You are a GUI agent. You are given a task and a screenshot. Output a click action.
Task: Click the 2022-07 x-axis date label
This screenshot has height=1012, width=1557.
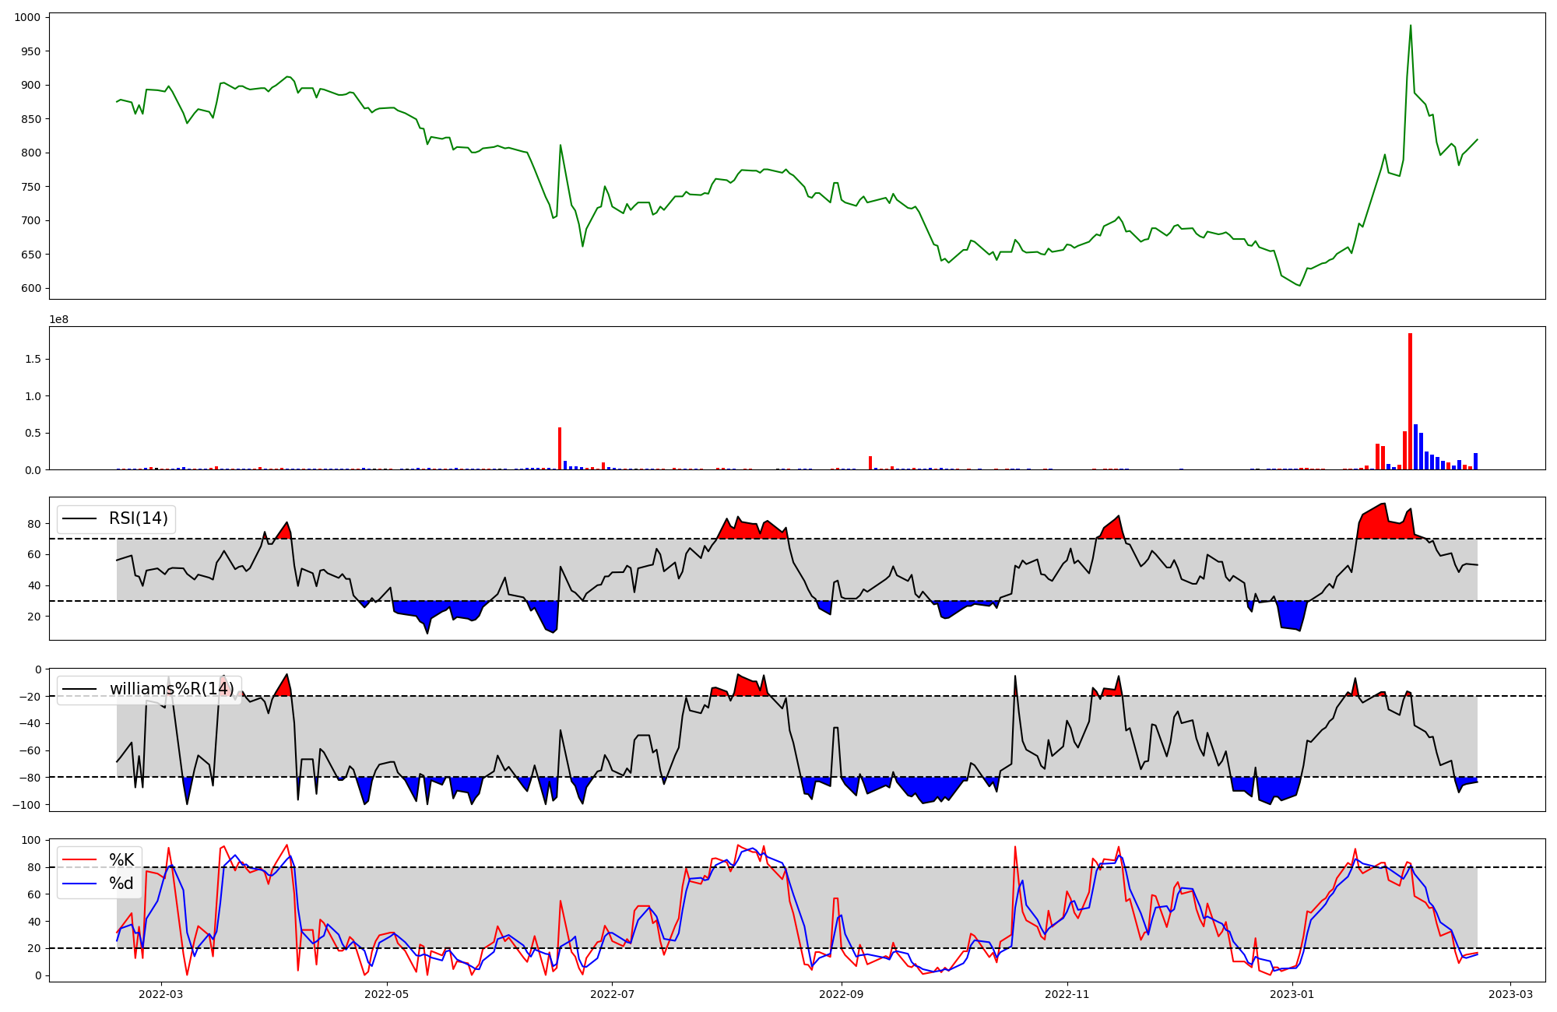[x=612, y=994]
